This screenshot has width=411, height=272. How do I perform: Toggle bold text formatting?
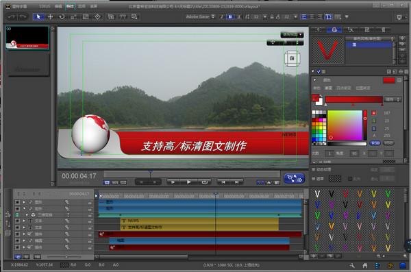pos(230,17)
